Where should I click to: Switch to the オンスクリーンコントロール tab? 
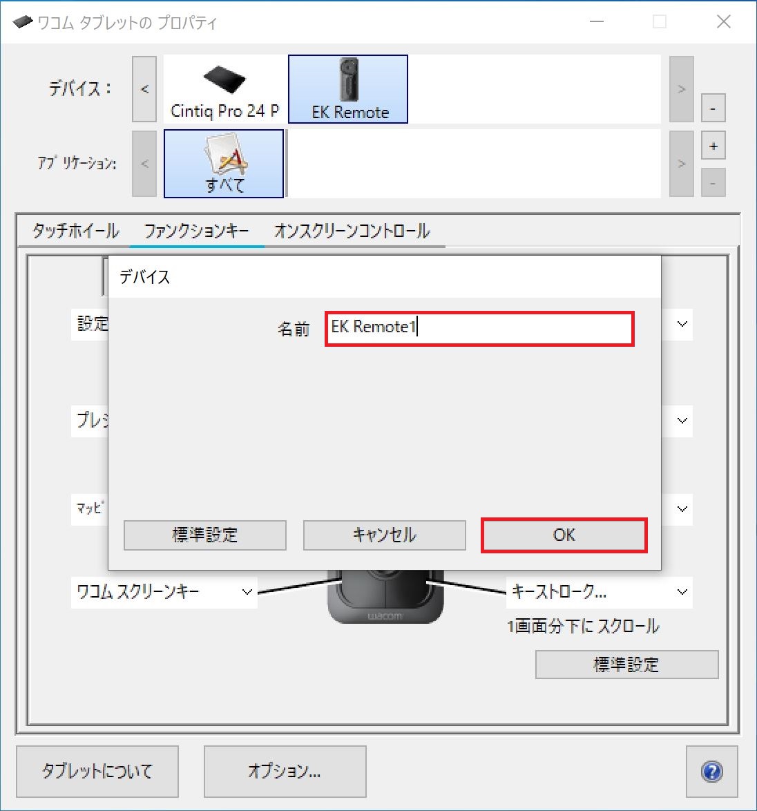[x=352, y=231]
